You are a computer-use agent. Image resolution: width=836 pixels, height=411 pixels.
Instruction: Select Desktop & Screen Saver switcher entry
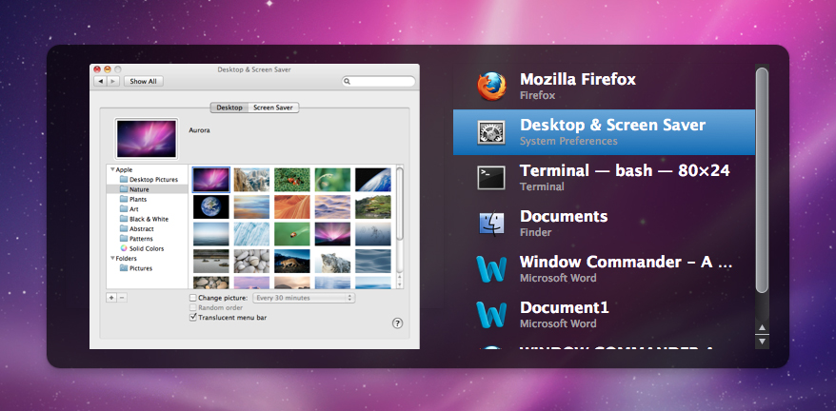click(604, 132)
